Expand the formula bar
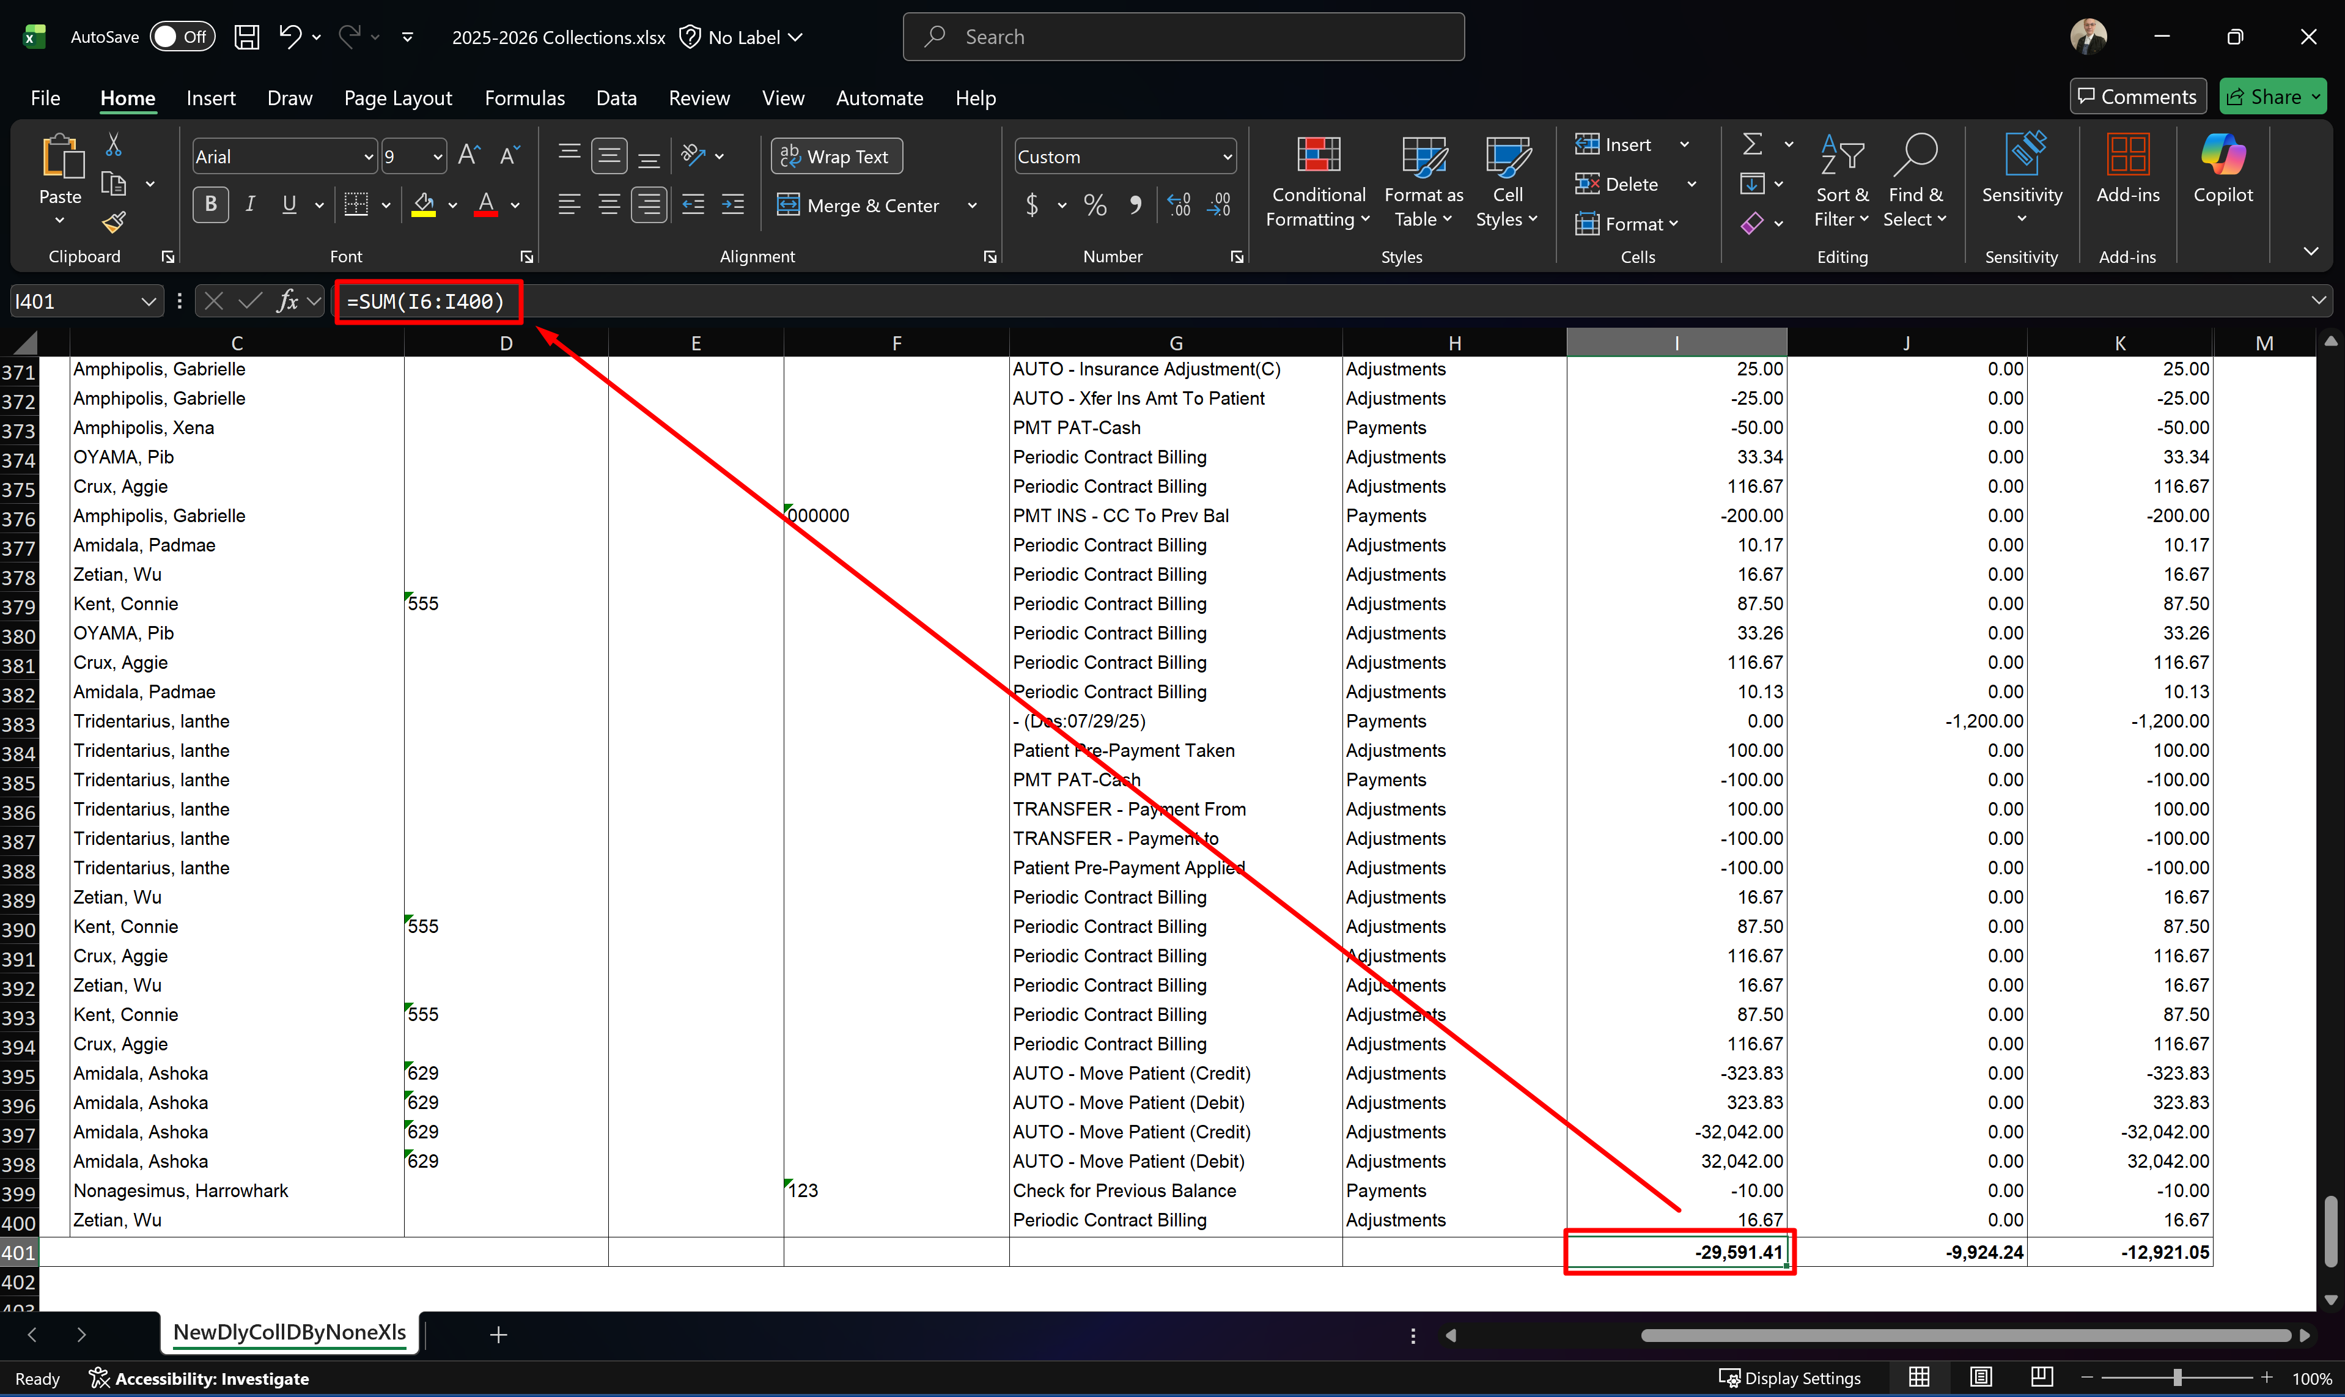This screenshot has height=1397, width=2345. (x=2317, y=300)
